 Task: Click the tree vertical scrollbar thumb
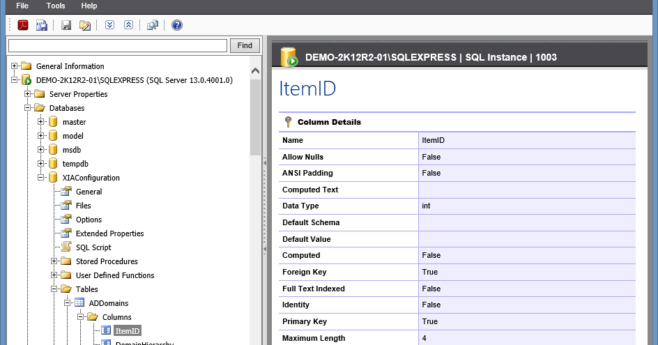[255, 117]
